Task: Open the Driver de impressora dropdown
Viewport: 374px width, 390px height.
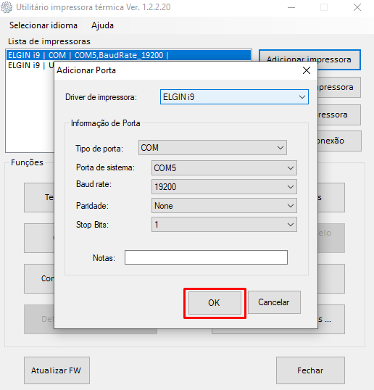Action: (x=234, y=96)
